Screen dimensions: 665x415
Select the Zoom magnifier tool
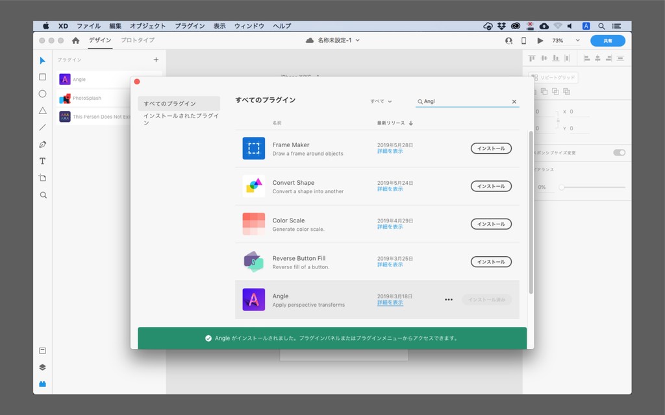[43, 195]
